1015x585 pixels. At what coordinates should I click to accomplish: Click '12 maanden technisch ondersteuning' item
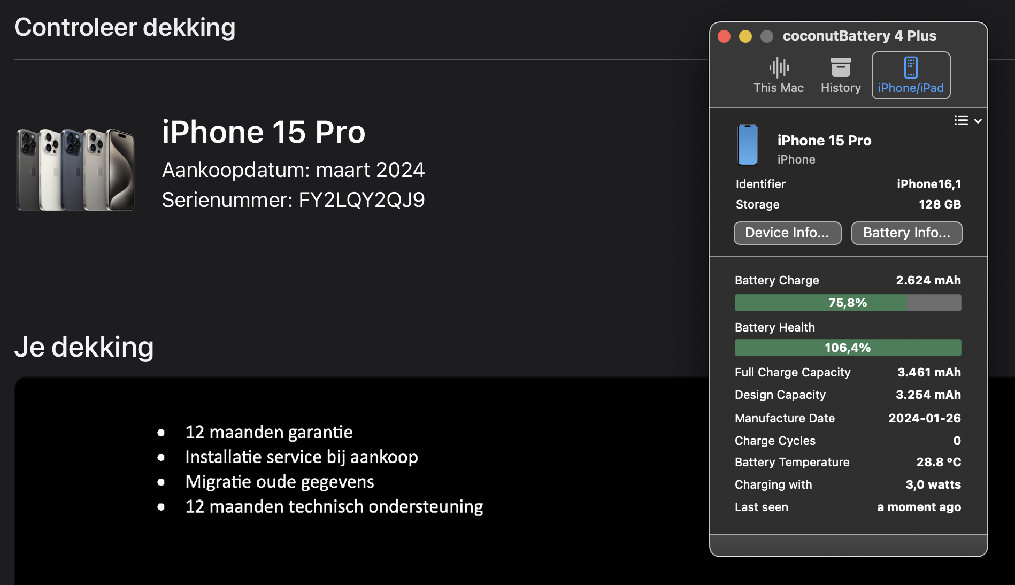click(334, 506)
